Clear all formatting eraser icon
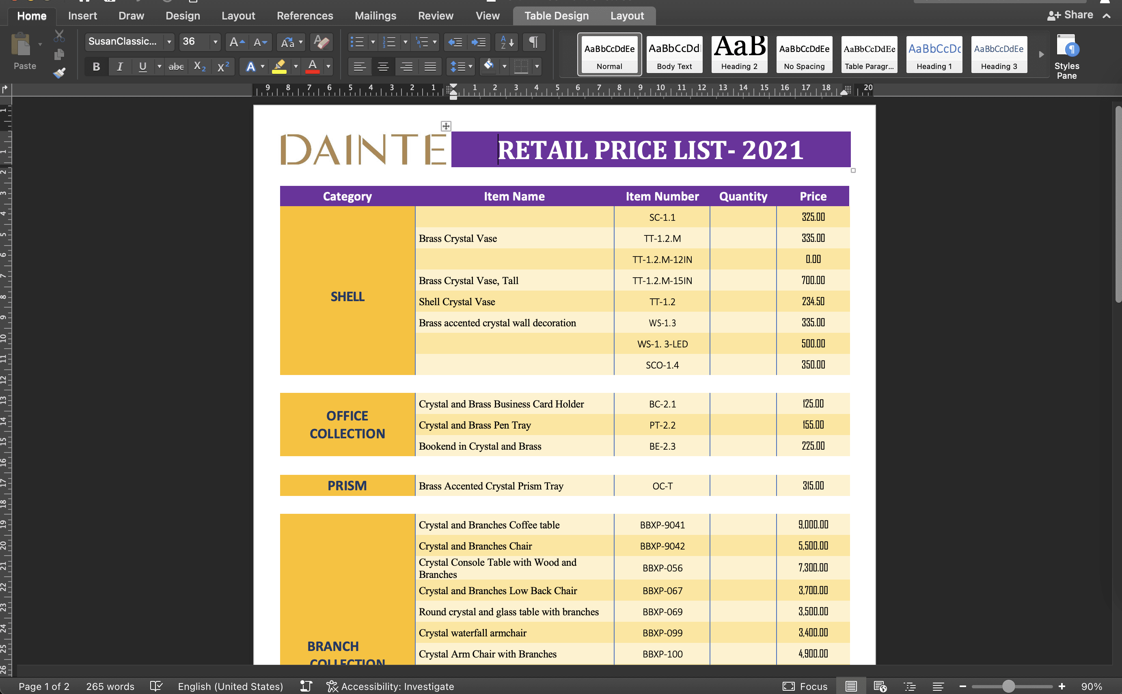Image resolution: width=1122 pixels, height=694 pixels. pos(321,42)
